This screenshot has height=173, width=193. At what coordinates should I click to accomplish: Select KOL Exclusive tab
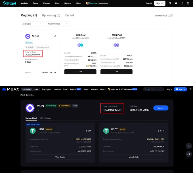(x=45, y=118)
